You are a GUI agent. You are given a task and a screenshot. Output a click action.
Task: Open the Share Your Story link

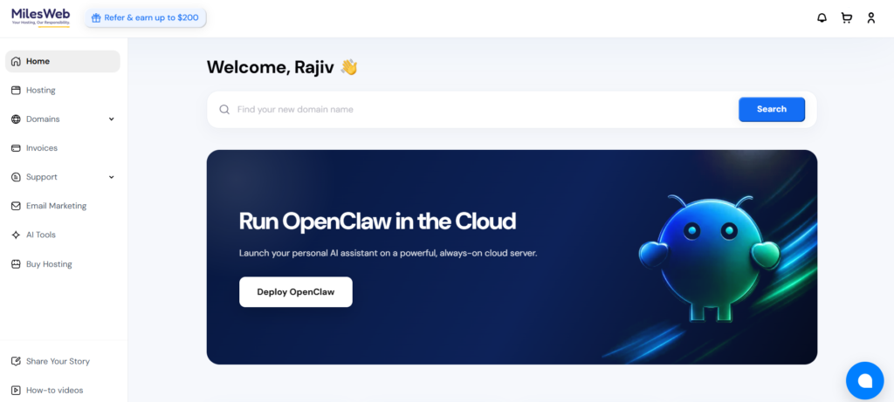click(x=58, y=361)
